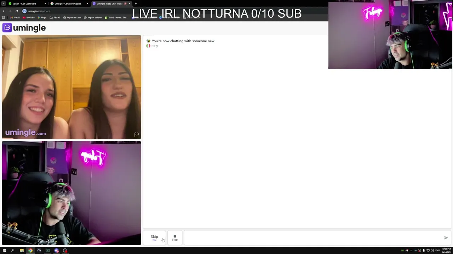The height and width of the screenshot is (254, 453).
Task: Stop the current chat
Action: 175,238
